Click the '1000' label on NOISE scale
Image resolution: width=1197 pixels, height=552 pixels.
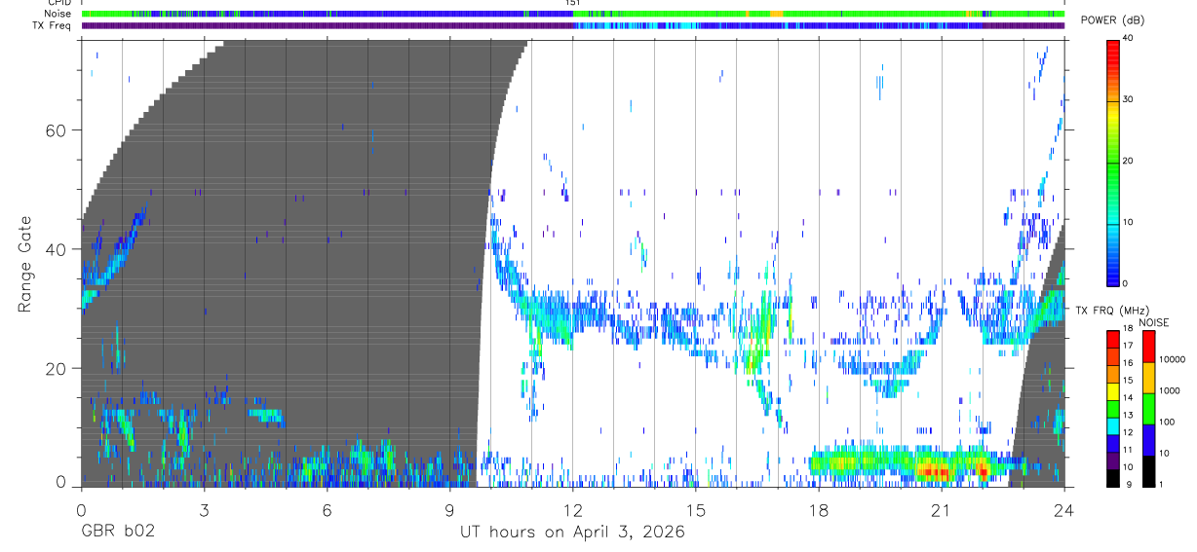(x=1168, y=390)
